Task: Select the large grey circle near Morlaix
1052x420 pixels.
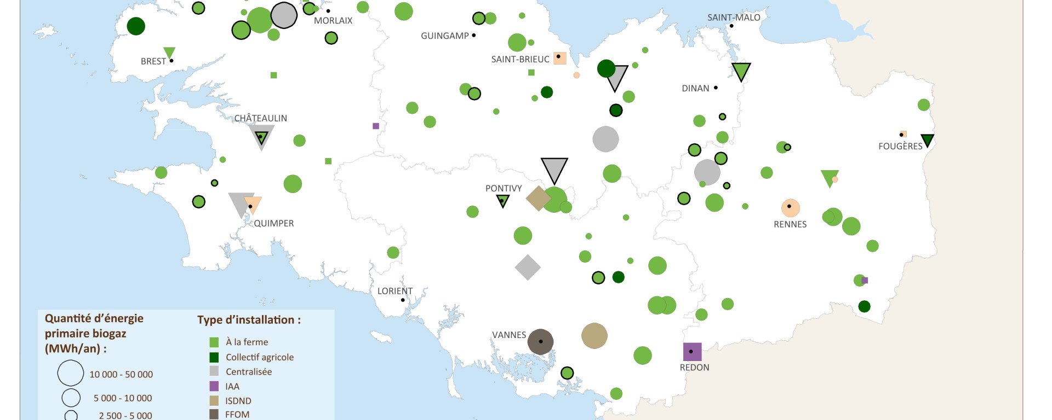Action: (x=284, y=15)
